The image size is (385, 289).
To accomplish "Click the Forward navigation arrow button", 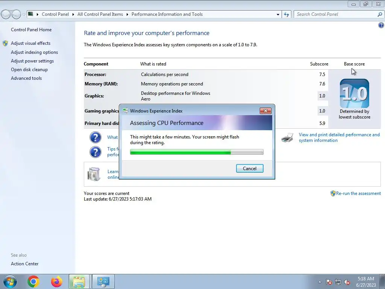I will [16, 14].
